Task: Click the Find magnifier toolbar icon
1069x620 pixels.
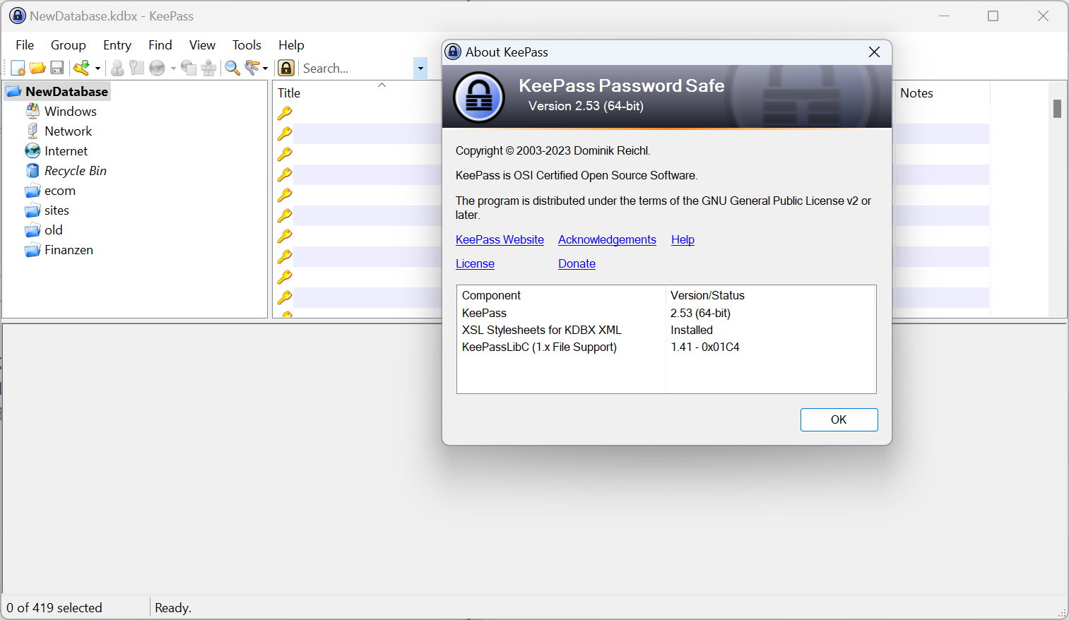Action: pyautogui.click(x=232, y=68)
